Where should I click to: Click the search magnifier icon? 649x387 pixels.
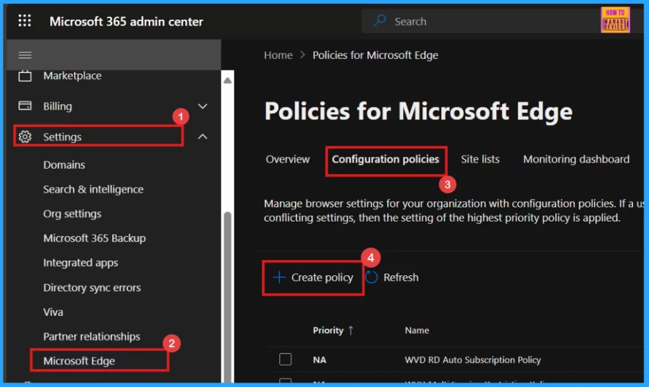[380, 21]
